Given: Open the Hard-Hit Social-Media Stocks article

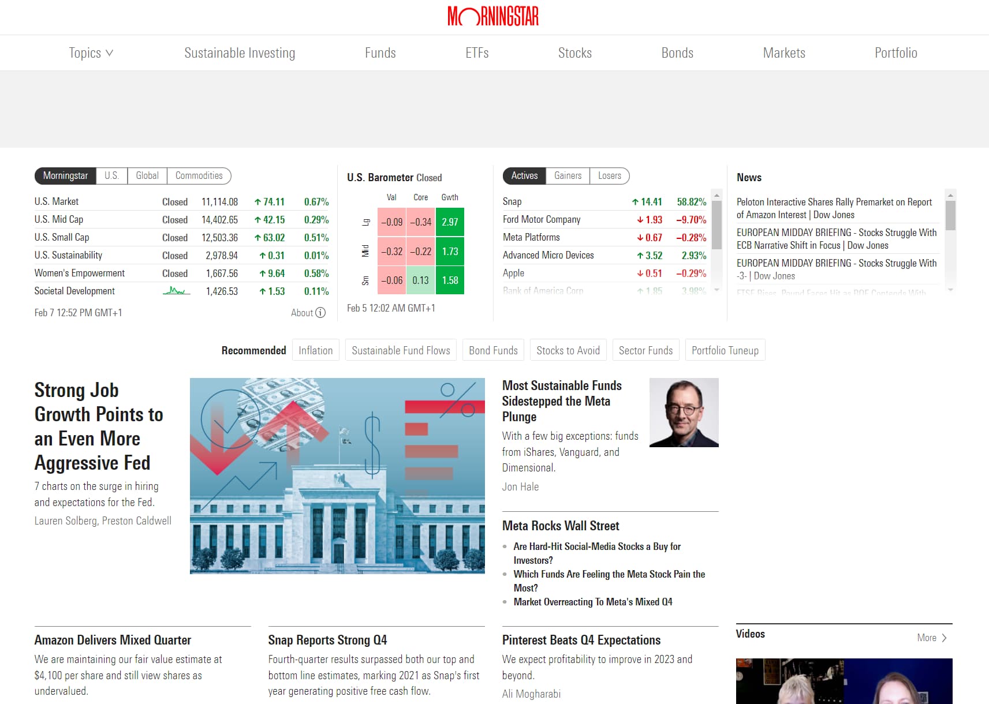Looking at the screenshot, I should 597,553.
